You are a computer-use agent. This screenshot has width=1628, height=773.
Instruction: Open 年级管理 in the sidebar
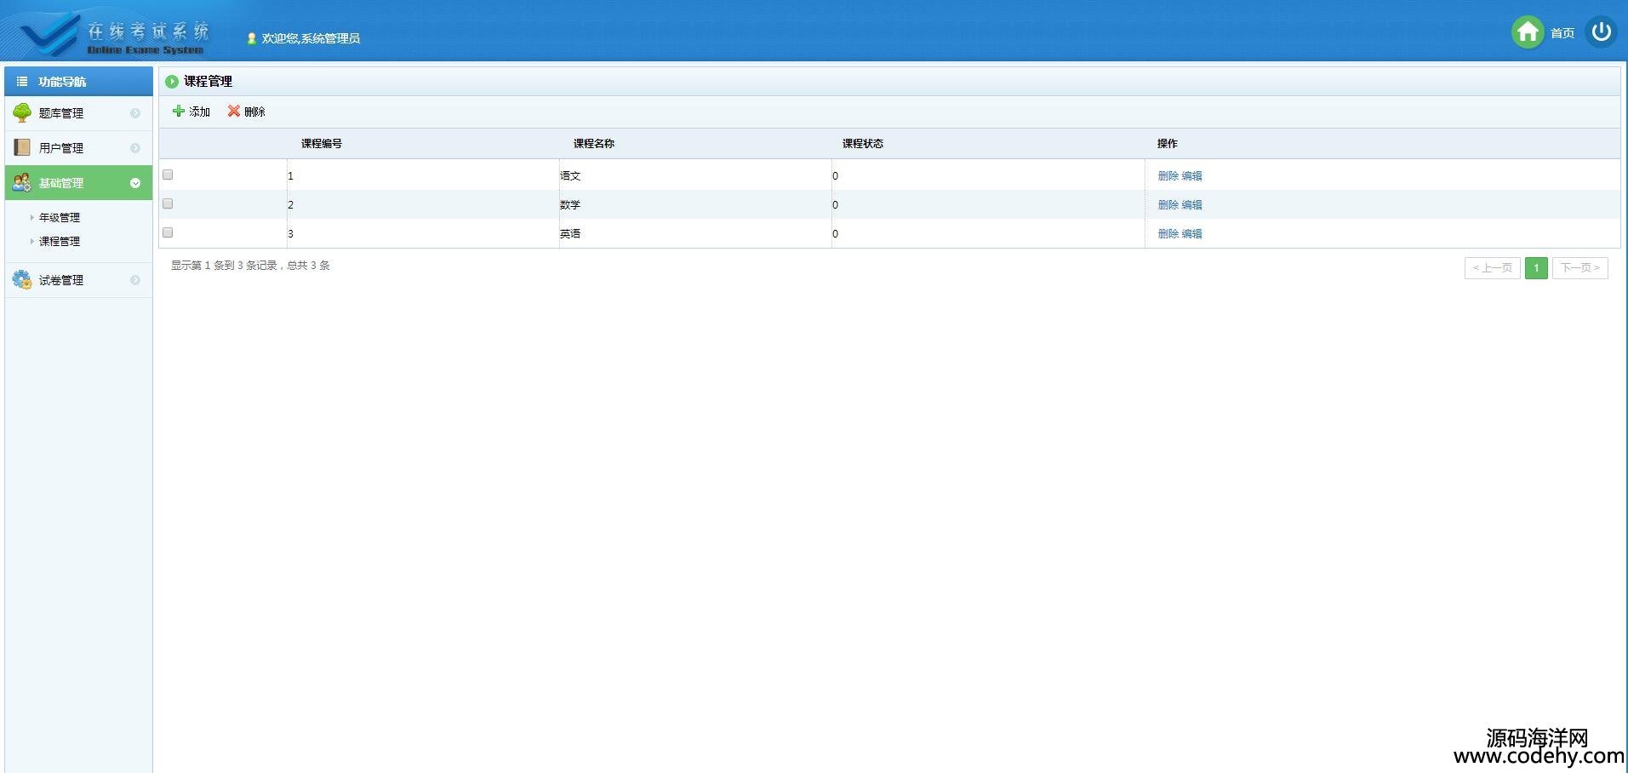coord(60,218)
